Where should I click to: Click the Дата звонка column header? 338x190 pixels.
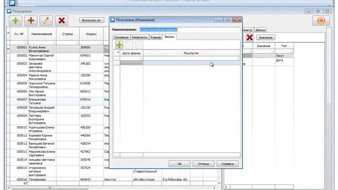pyautogui.click(x=132, y=53)
